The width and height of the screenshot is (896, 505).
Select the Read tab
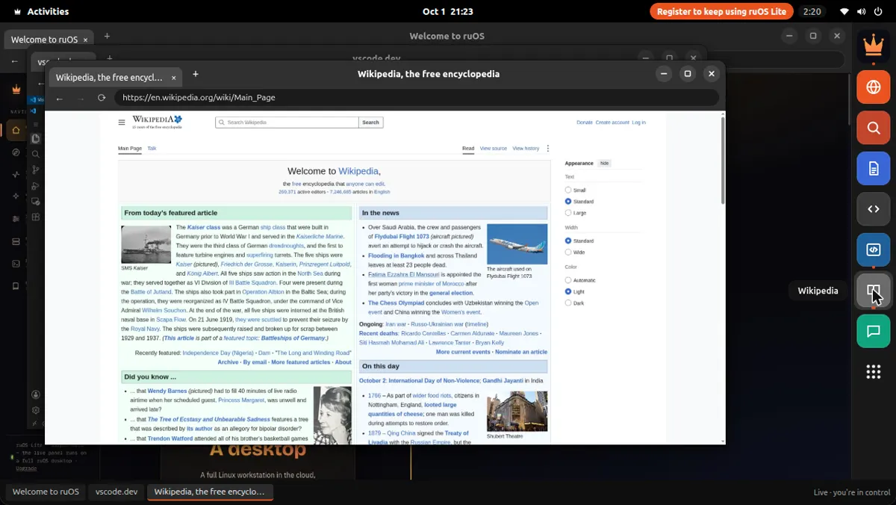468,149
